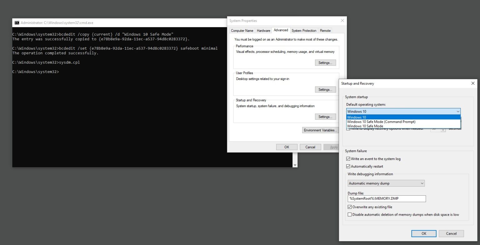Open the System Protection tab
Viewport: 480px width, 245px height.
pos(304,30)
